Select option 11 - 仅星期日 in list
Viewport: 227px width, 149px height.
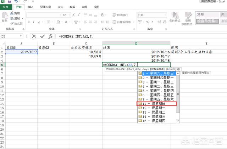click(x=157, y=104)
